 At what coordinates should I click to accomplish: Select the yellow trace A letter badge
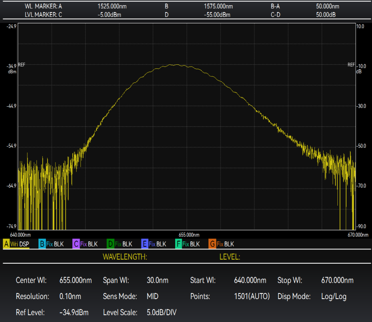click(x=6, y=244)
